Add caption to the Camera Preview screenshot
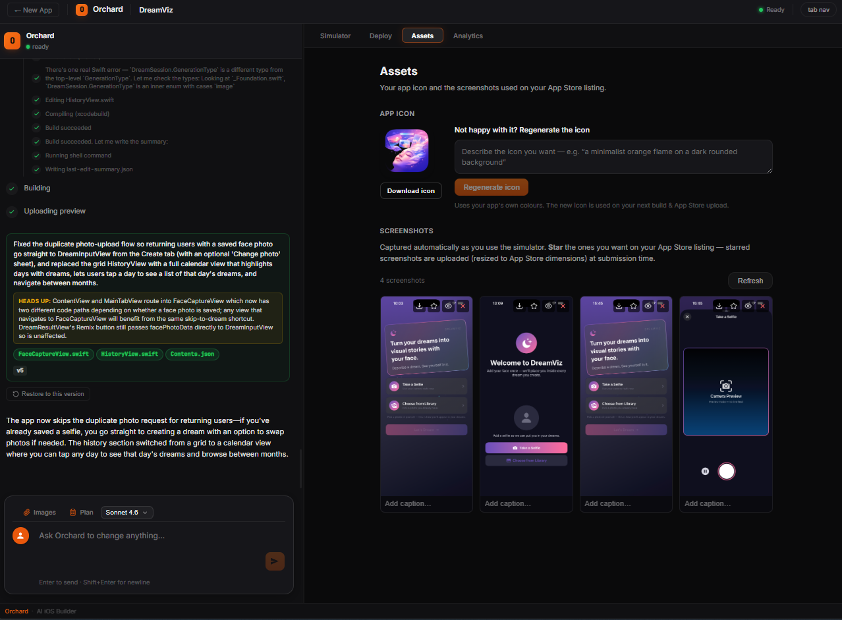Image resolution: width=842 pixels, height=620 pixels. point(726,503)
